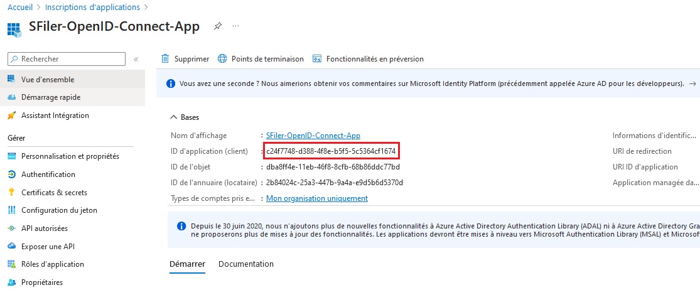Open the ellipsis more options menu
The width and height of the screenshot is (700, 295).
coord(235,26)
